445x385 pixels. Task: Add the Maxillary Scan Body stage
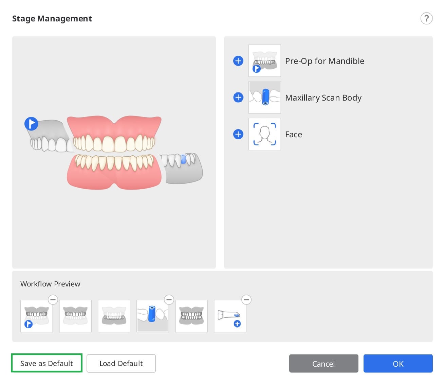[x=238, y=98]
